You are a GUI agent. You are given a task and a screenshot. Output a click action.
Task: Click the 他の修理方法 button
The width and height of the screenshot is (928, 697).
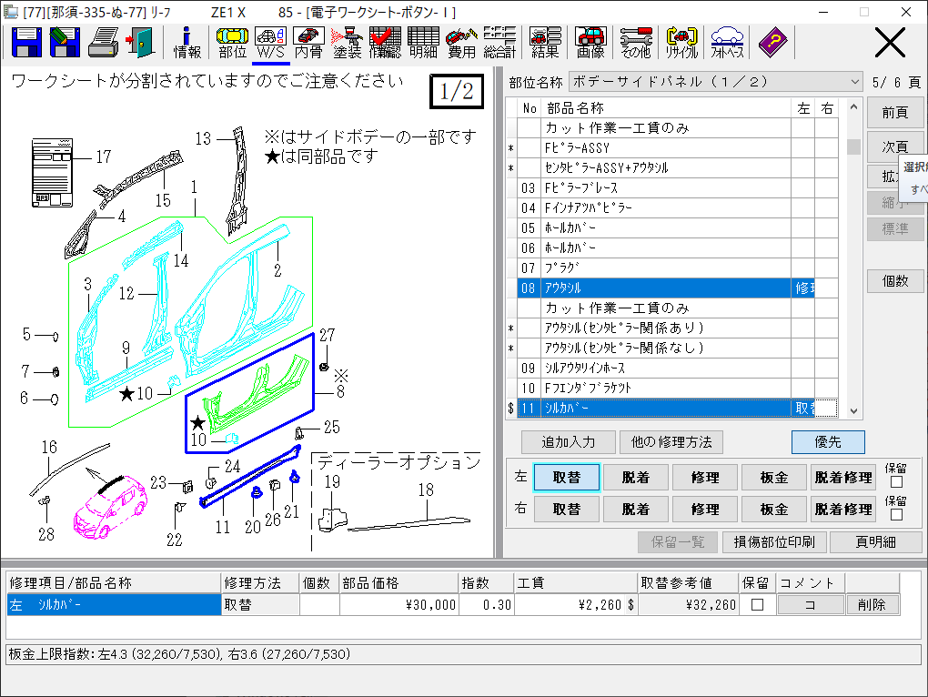tap(671, 442)
